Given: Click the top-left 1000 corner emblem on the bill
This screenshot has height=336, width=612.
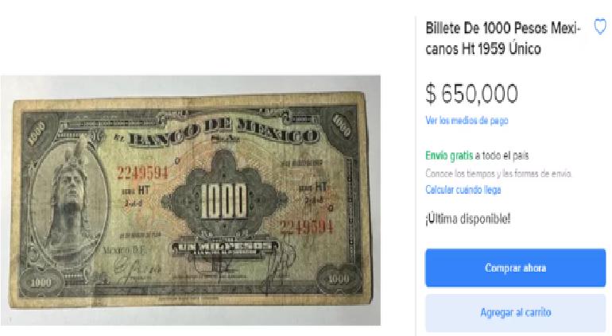Looking at the screenshot, I should [x=37, y=133].
